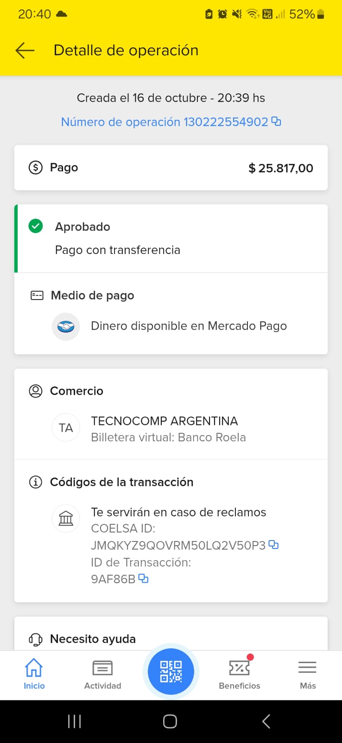Tap the back arrow in the header

[x=25, y=50]
